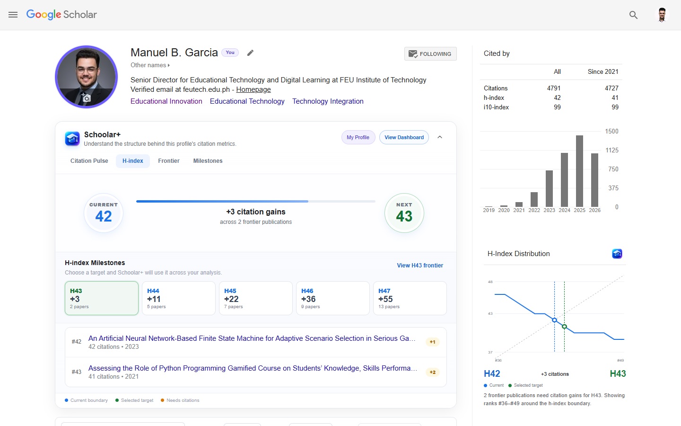Image resolution: width=681 pixels, height=426 pixels.
Task: Click the blue current boundary marker on distribution chart
Action: 555,320
